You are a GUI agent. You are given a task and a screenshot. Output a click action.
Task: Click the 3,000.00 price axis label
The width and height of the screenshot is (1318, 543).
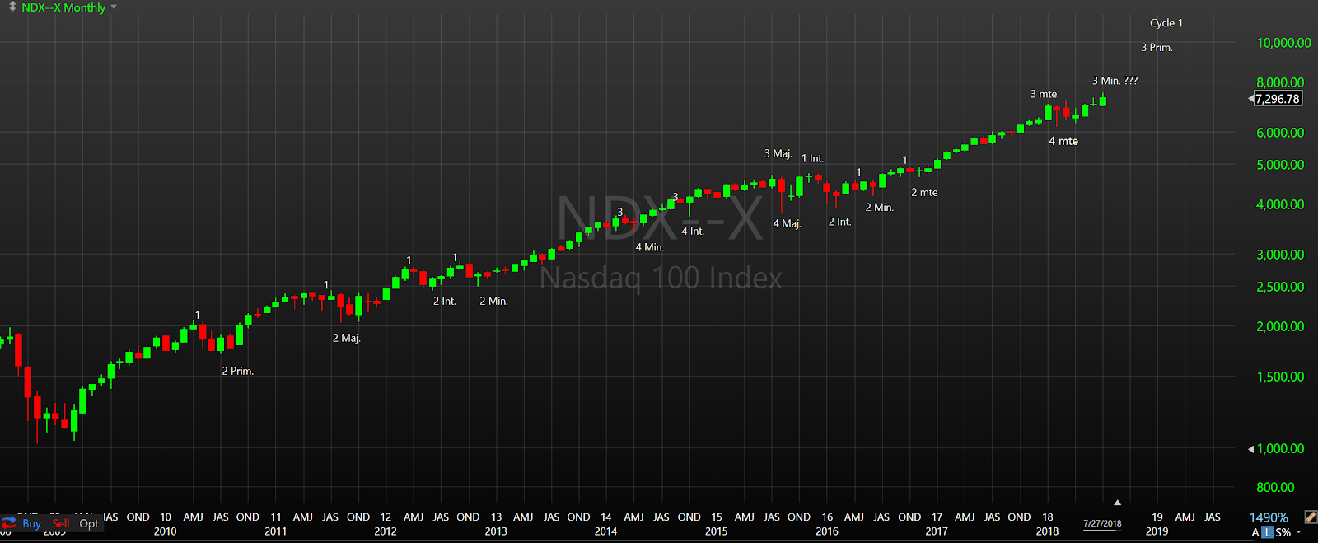tap(1280, 255)
